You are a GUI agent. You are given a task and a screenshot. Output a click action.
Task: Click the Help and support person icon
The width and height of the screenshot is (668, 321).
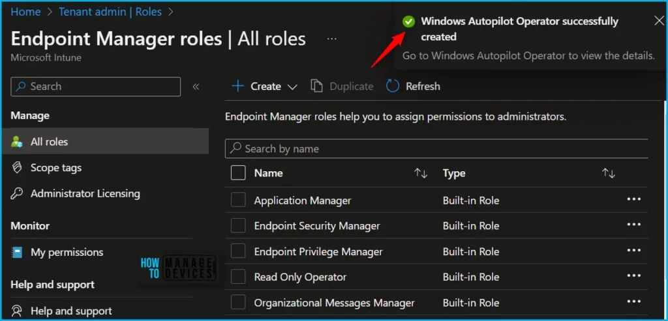tap(16, 311)
